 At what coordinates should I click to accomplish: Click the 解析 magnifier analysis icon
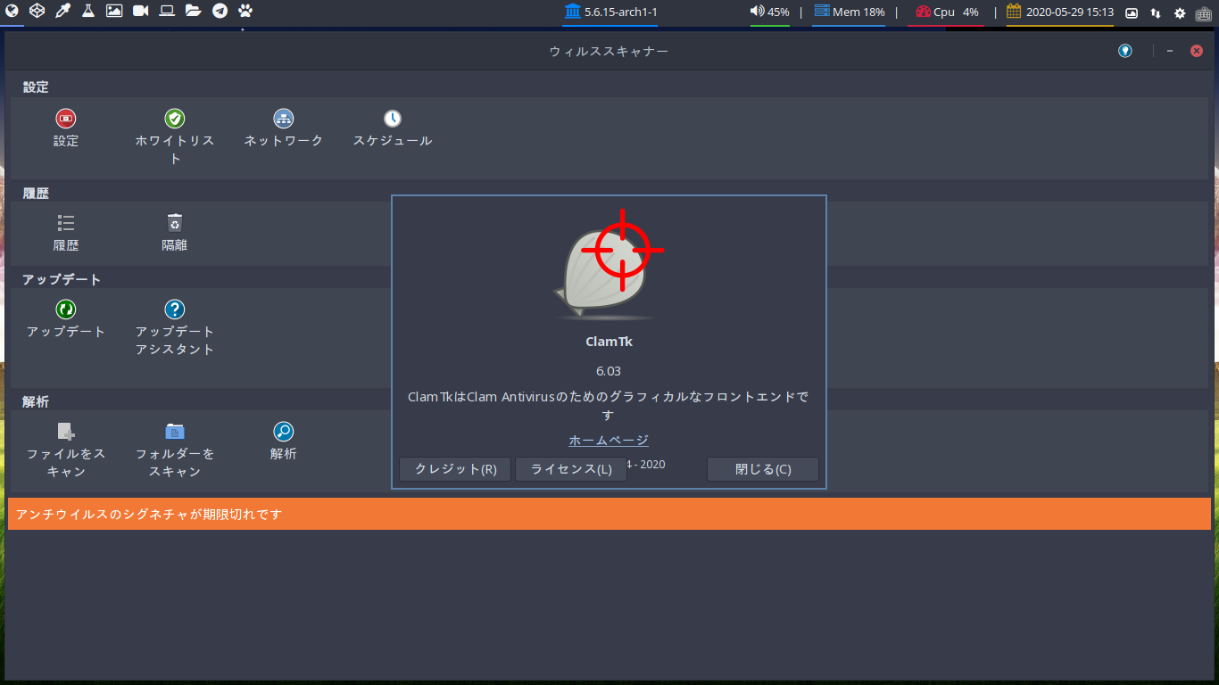pos(284,432)
